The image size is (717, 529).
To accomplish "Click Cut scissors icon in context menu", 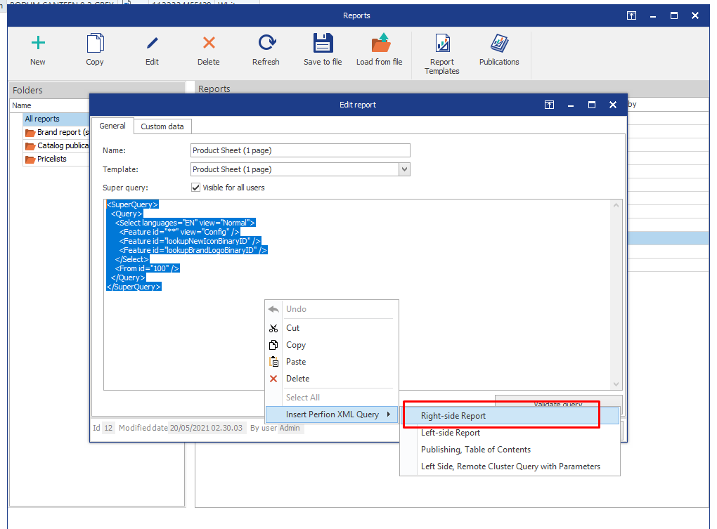I will (273, 328).
